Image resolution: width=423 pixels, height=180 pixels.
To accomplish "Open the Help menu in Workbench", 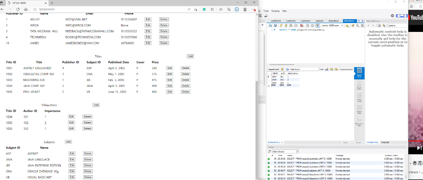I will click(284, 11).
